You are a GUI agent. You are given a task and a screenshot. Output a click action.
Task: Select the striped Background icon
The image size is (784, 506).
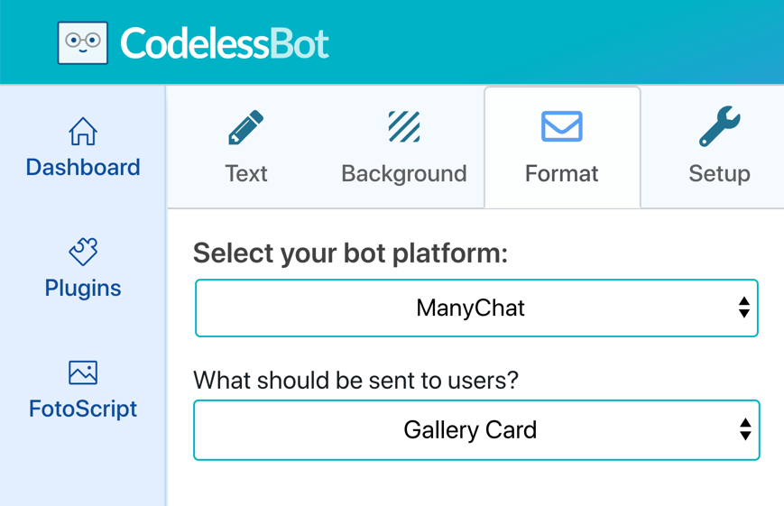click(404, 127)
